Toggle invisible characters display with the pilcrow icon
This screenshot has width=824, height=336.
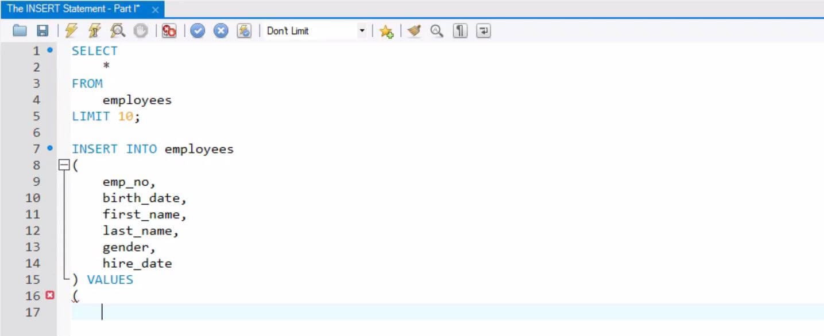click(459, 30)
